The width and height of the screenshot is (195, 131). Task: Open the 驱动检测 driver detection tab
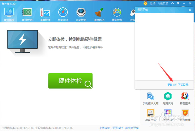[x=81, y=14]
